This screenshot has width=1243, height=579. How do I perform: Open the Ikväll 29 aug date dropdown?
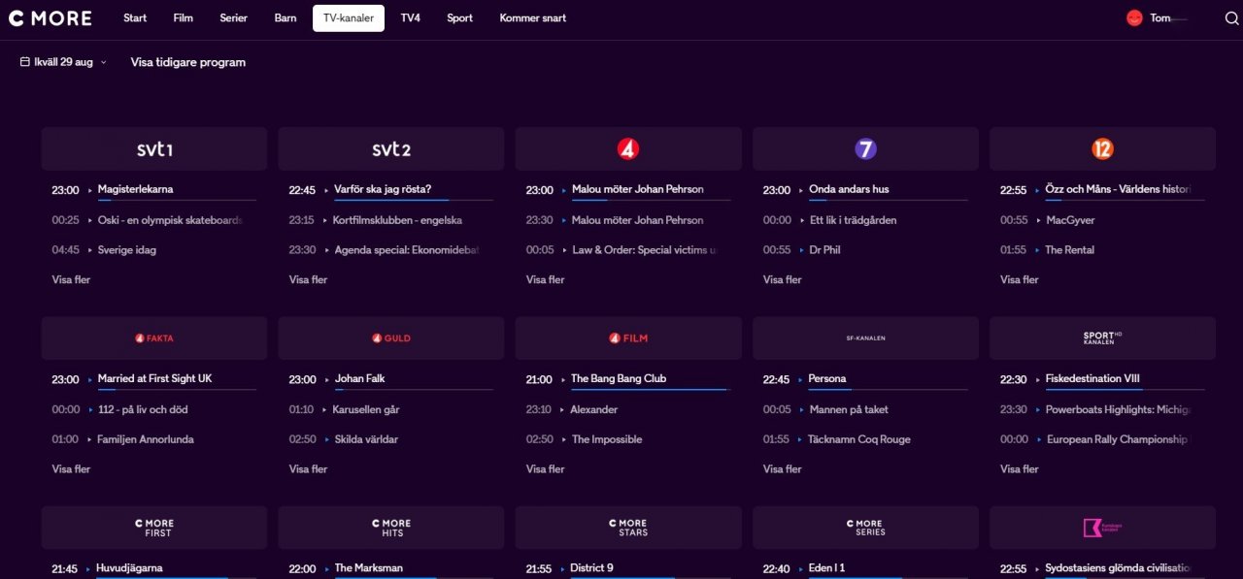coord(64,62)
